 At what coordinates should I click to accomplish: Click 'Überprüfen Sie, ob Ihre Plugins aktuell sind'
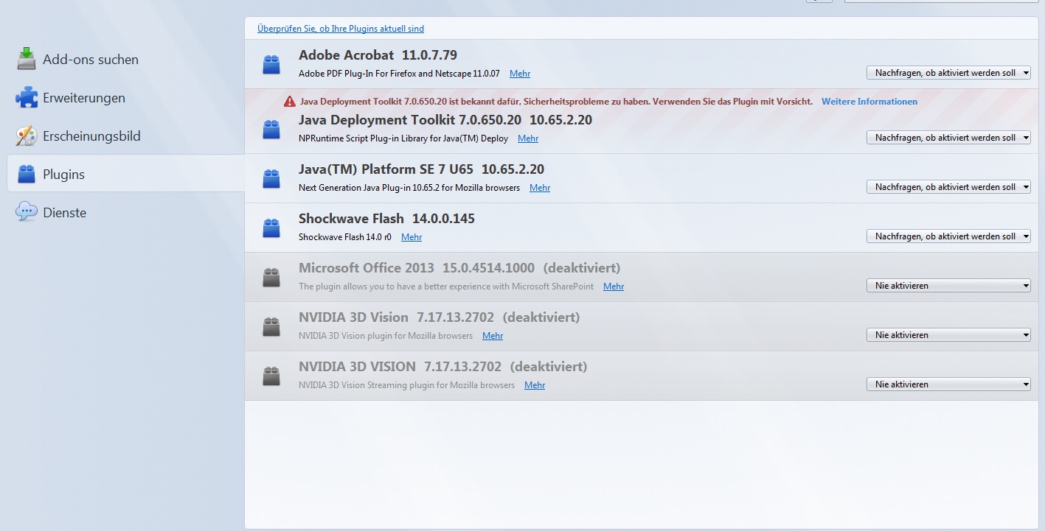point(340,29)
